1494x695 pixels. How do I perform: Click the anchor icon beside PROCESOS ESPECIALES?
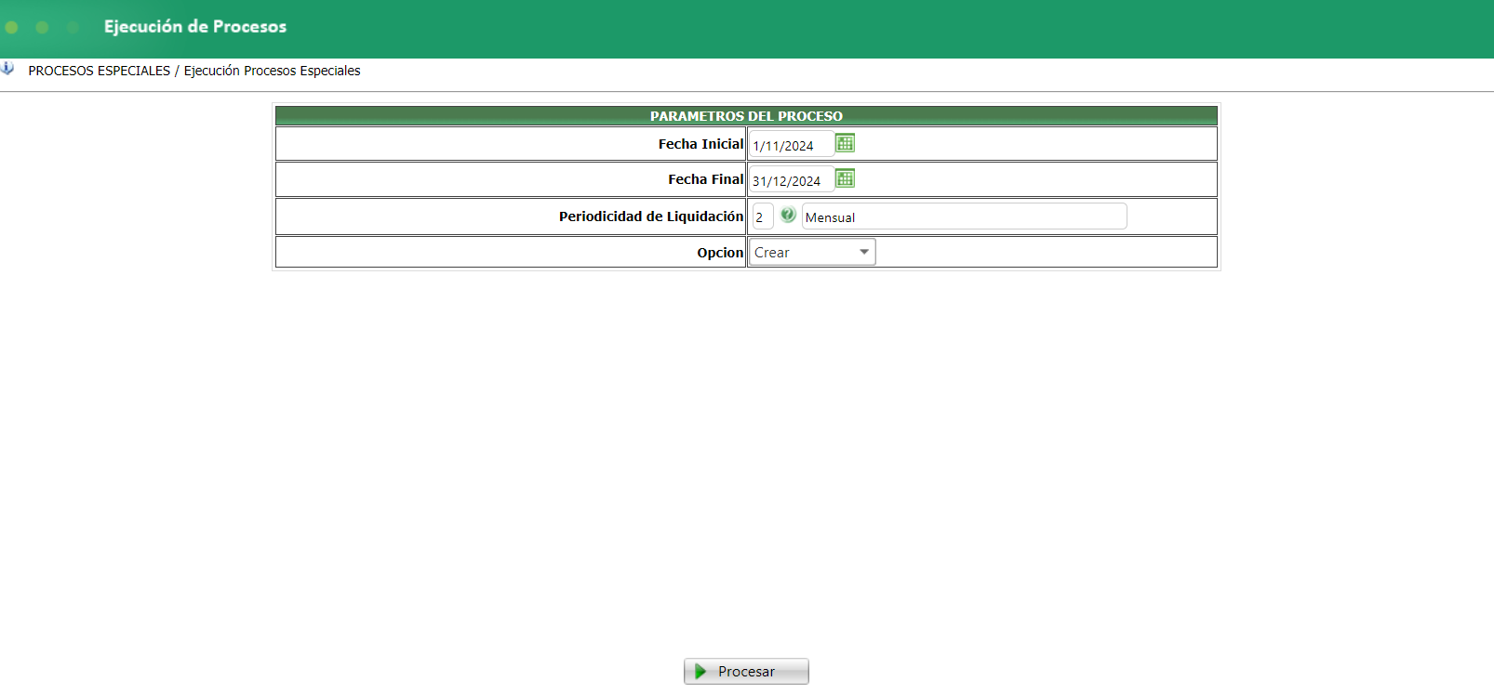tap(7, 69)
